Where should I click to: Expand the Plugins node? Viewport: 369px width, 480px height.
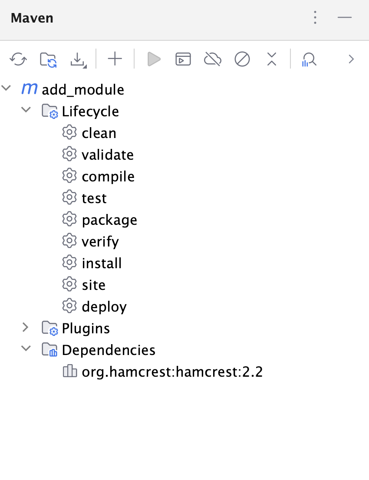click(x=25, y=328)
